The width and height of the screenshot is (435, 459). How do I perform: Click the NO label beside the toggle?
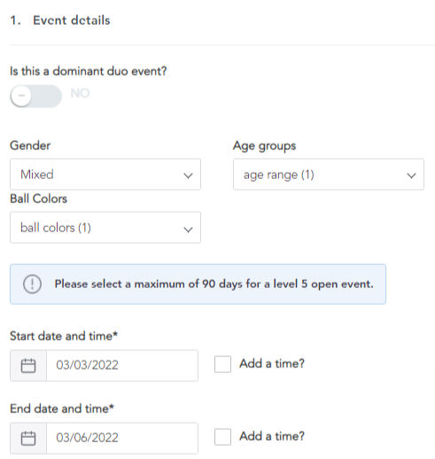tap(80, 93)
